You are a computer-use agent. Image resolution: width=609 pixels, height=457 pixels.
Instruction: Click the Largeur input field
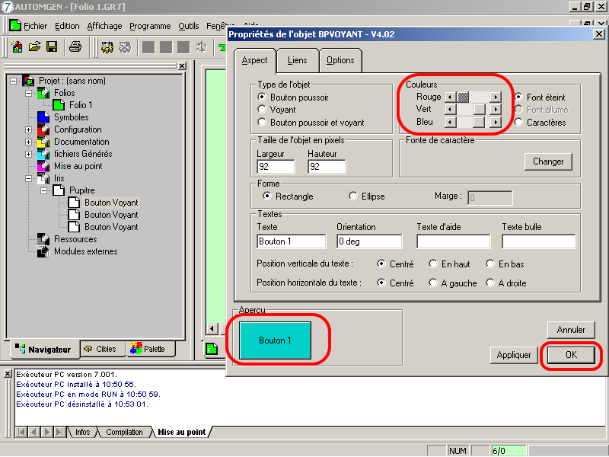[x=276, y=167]
